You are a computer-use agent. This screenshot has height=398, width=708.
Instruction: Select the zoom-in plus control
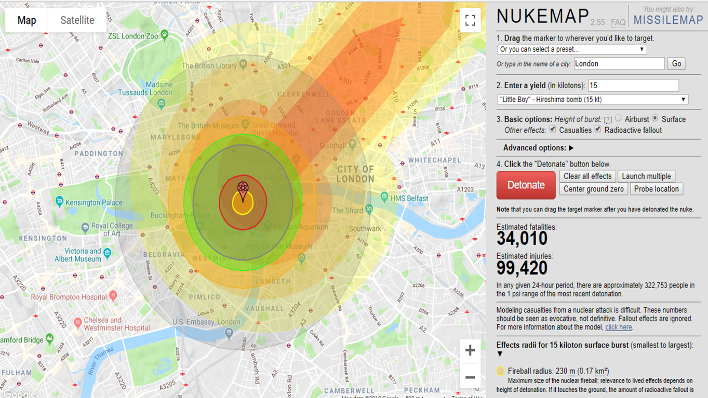[470, 350]
